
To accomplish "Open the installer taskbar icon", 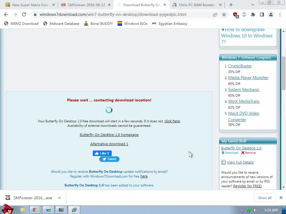I will click(x=74, y=210).
